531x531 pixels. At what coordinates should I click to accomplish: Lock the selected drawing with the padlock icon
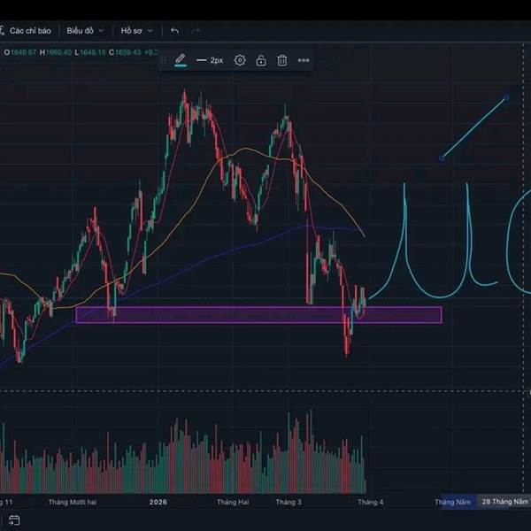pos(261,60)
